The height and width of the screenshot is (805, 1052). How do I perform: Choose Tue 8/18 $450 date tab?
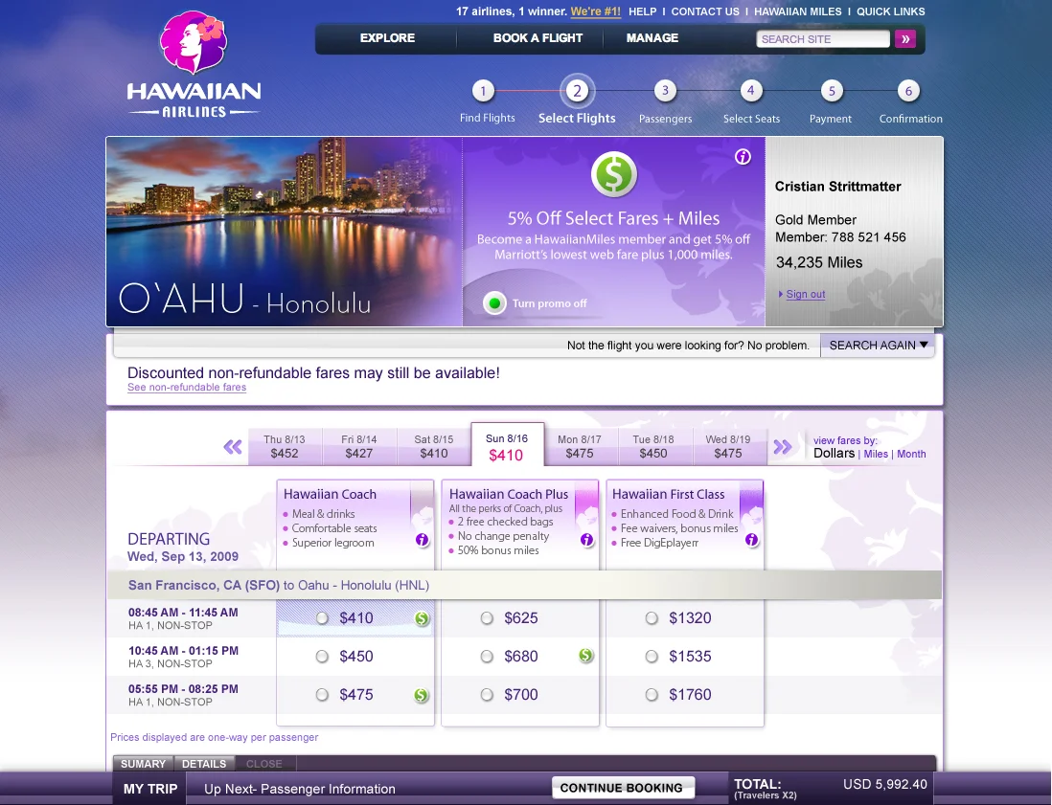[x=653, y=446]
